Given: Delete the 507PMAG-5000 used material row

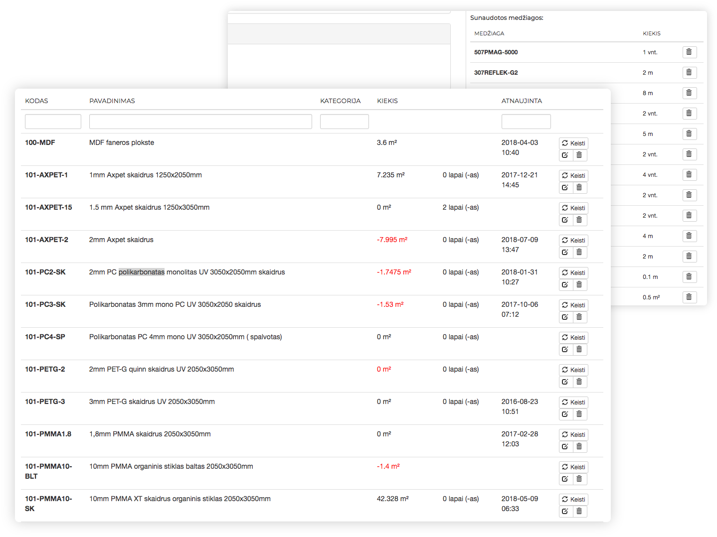Looking at the screenshot, I should tap(689, 52).
